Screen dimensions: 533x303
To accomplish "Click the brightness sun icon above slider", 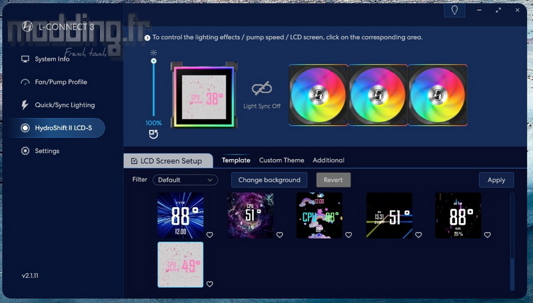I will click(153, 52).
